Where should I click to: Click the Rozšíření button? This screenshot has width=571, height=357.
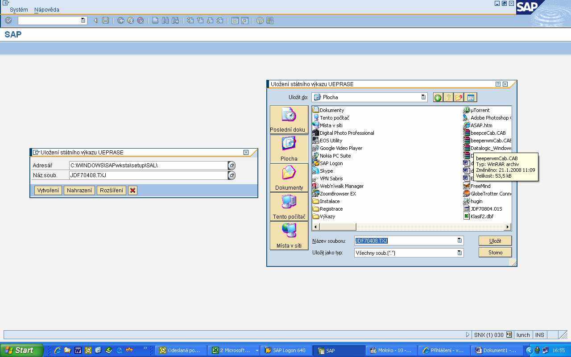tap(112, 191)
